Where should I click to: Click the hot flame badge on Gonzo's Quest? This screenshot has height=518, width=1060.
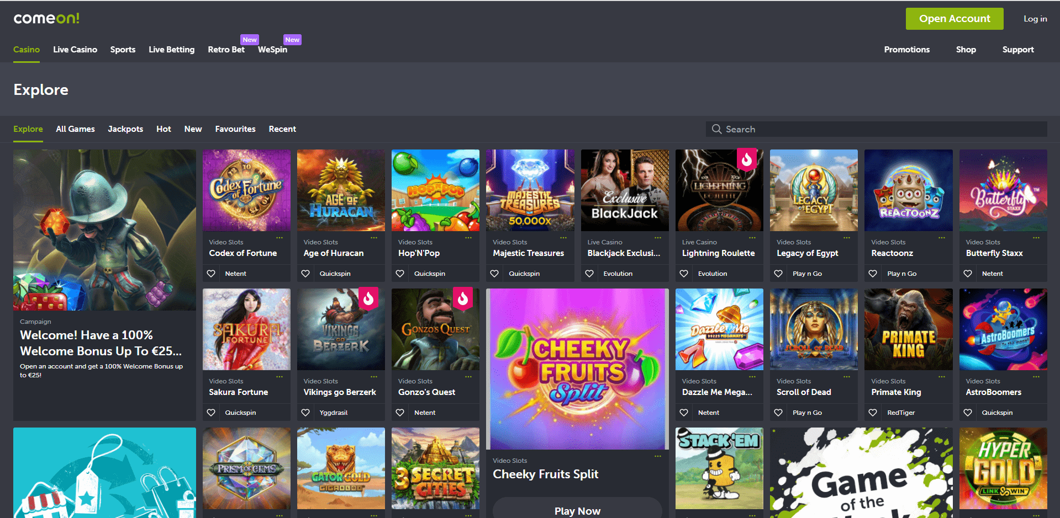463,298
